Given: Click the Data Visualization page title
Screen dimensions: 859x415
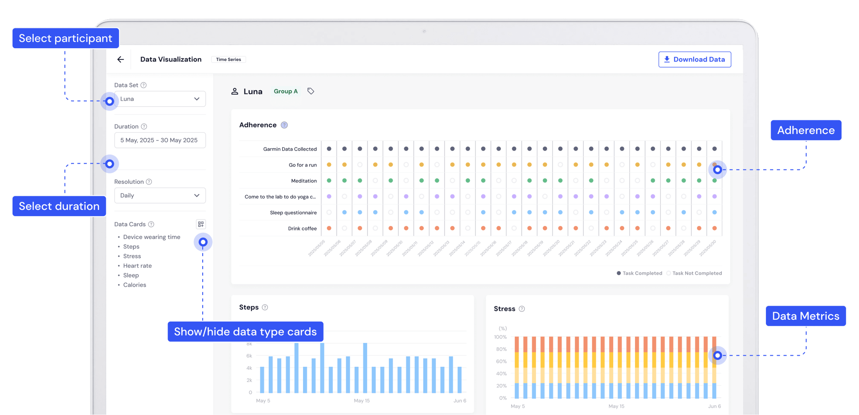Looking at the screenshot, I should [x=171, y=59].
